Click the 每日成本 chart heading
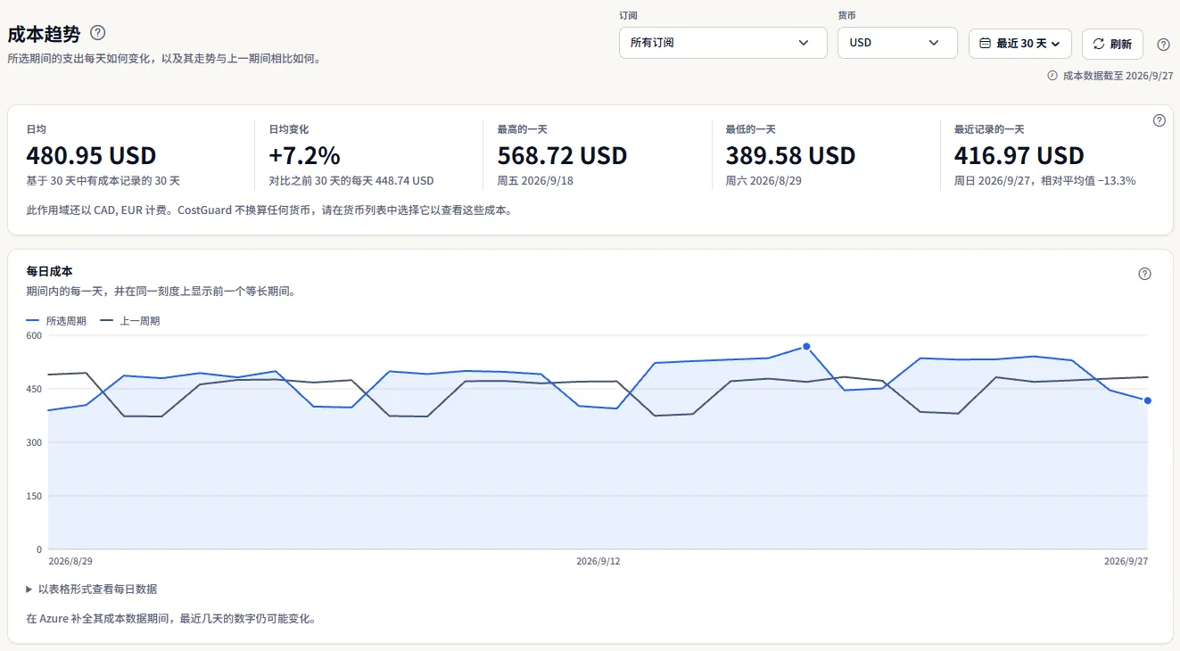The width and height of the screenshot is (1180, 651). coord(50,271)
